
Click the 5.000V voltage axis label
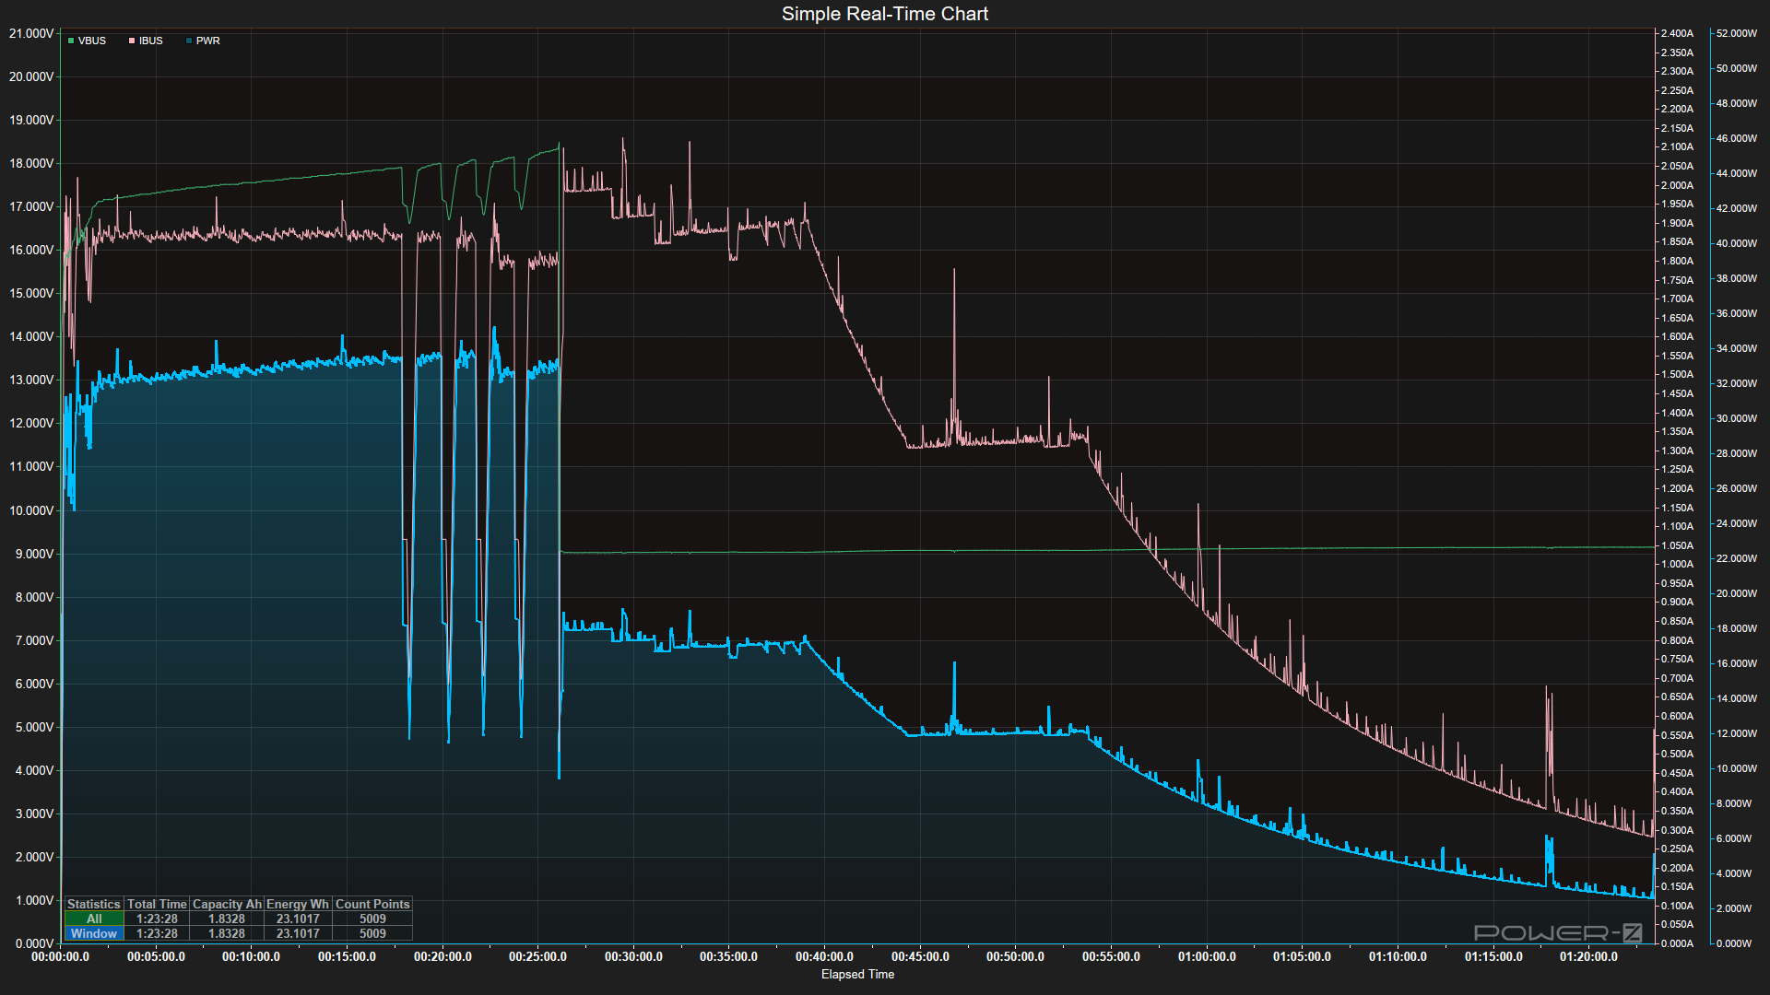[34, 727]
